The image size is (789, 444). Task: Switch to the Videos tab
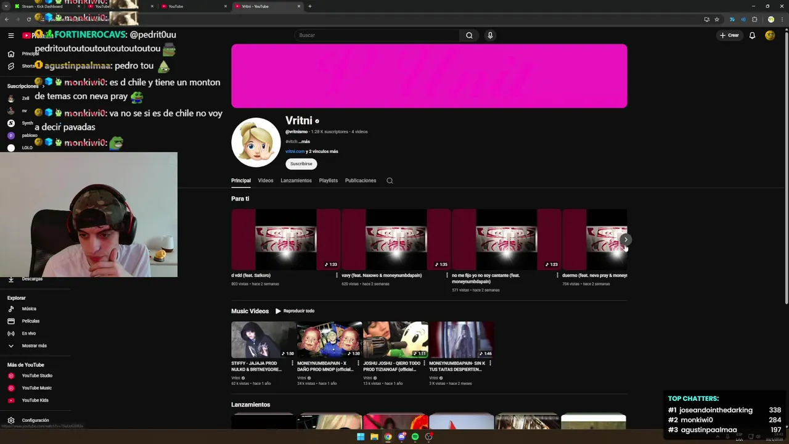point(266,181)
